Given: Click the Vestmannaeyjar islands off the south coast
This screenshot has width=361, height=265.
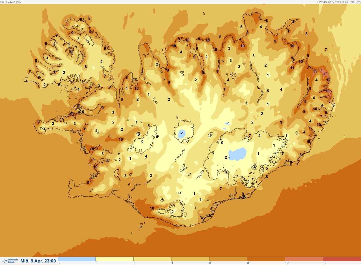Looking at the screenshot, I should (142, 226).
